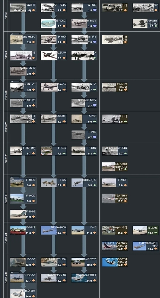Open the Typhoon FGR.4 card
160x298 pixels.
point(84,278)
